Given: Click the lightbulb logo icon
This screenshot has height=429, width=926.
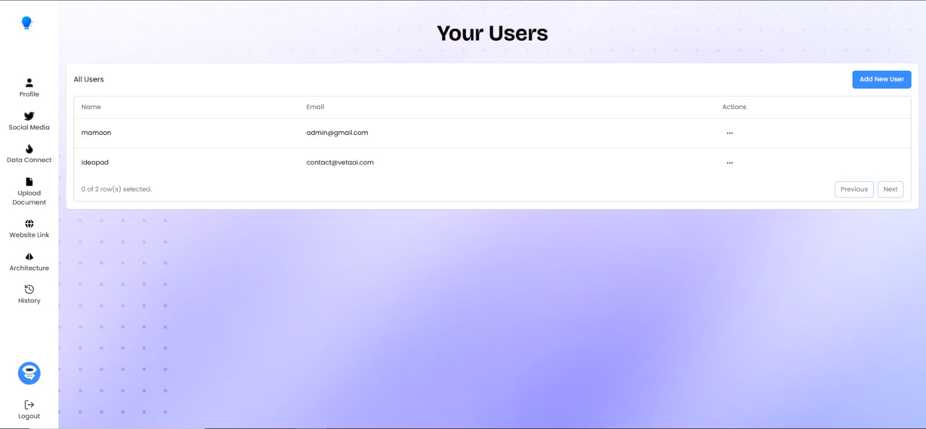Looking at the screenshot, I should click(x=27, y=23).
